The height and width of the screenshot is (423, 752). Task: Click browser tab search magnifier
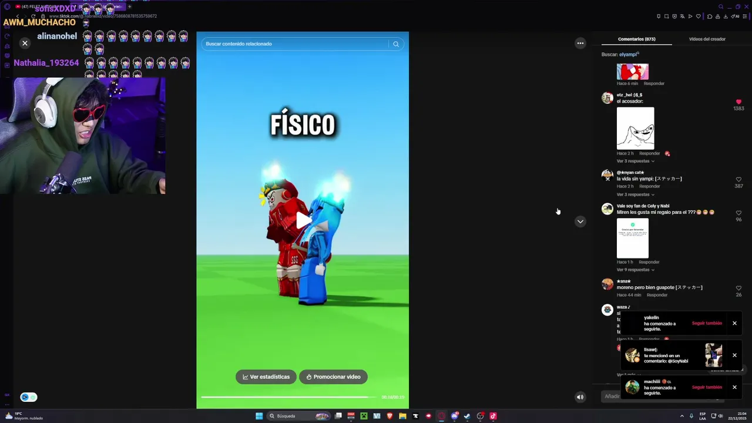[x=721, y=6]
